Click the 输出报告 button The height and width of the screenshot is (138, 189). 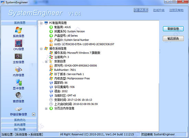[173, 38]
